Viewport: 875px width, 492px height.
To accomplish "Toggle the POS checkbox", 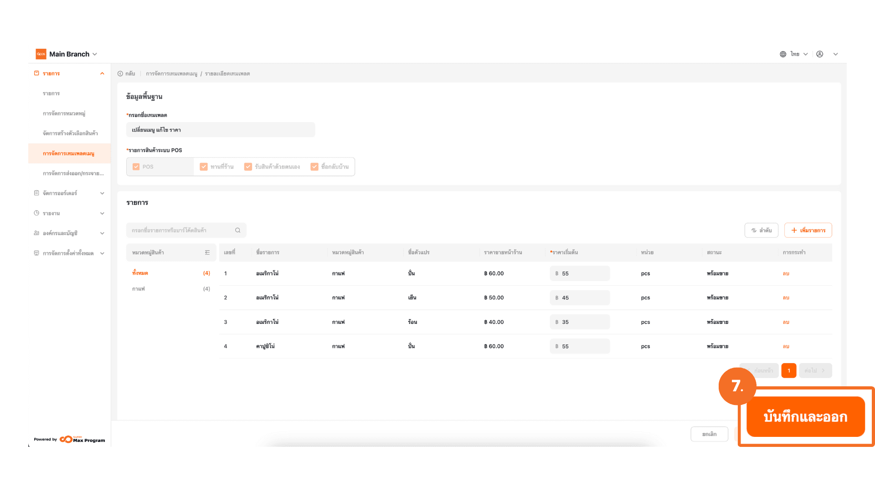I will pyautogui.click(x=136, y=167).
